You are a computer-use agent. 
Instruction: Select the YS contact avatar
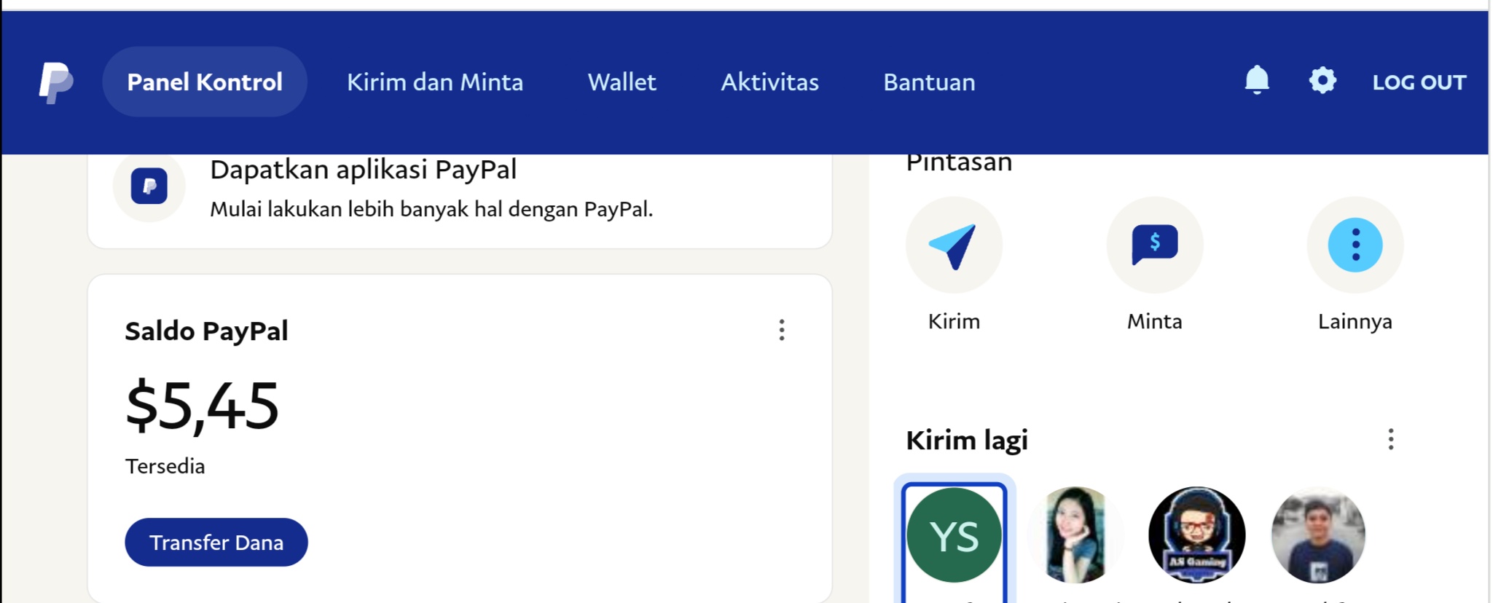pyautogui.click(x=955, y=535)
